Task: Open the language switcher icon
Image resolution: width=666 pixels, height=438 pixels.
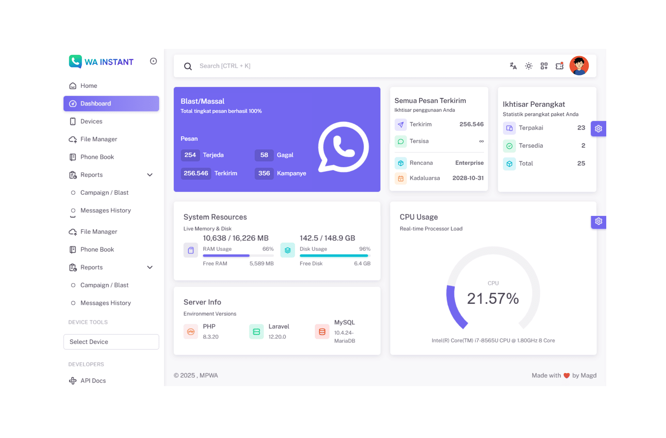Action: (513, 66)
